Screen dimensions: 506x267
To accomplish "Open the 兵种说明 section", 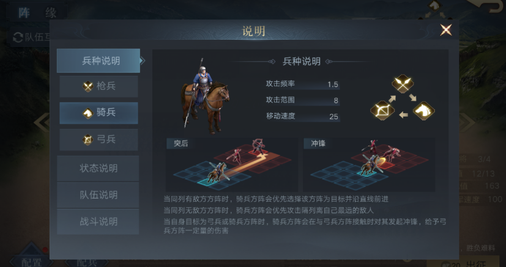I will click(x=99, y=60).
